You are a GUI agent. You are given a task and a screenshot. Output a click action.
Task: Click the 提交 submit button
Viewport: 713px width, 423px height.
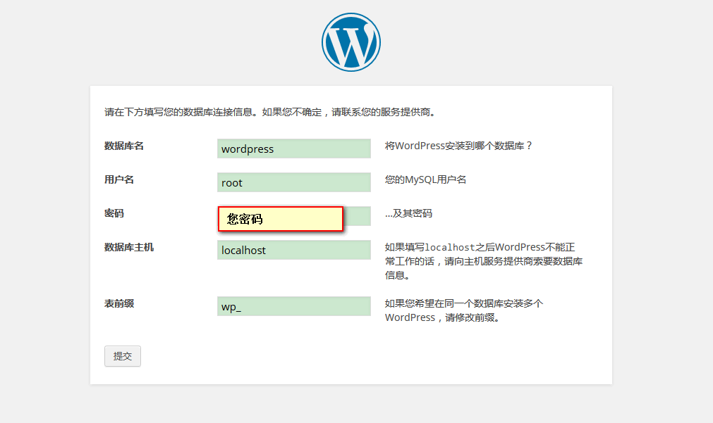click(x=122, y=356)
